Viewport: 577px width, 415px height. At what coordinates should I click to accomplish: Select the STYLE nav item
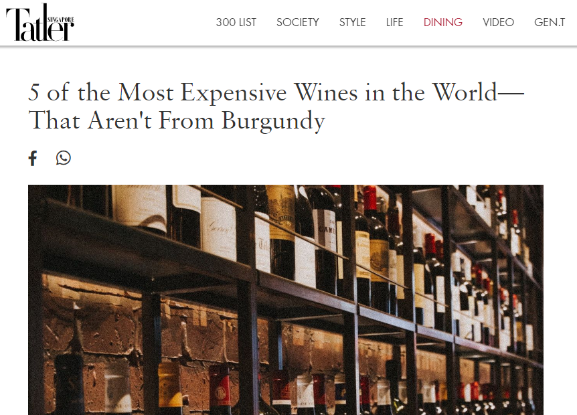(352, 23)
